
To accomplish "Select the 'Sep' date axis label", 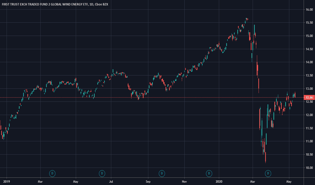I will tap(148, 182).
